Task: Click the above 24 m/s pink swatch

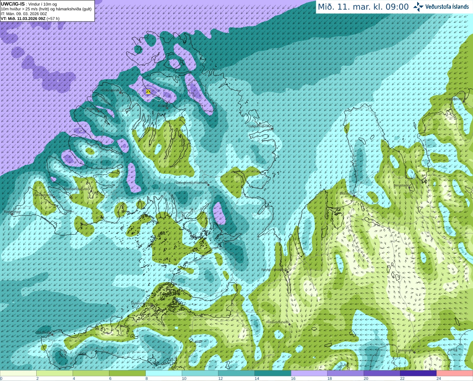Action: [455, 373]
